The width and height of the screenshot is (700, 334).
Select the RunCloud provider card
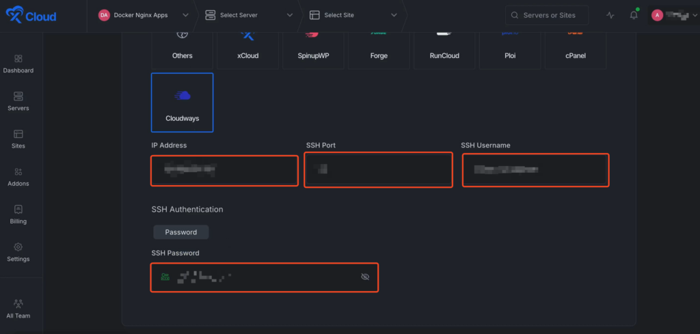point(444,49)
